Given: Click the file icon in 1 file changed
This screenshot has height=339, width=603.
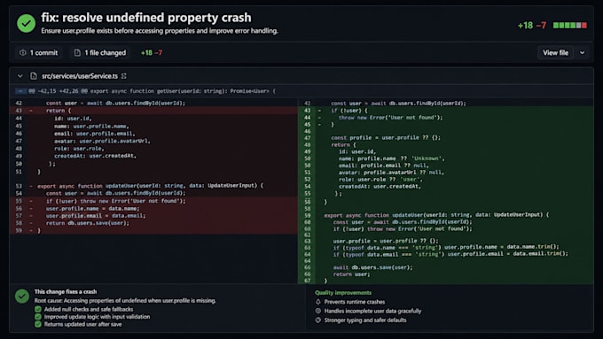Looking at the screenshot, I should [x=77, y=52].
